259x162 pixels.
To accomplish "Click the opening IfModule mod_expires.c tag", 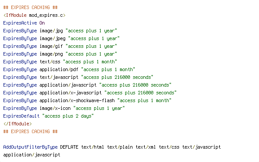I will click(x=35, y=16).
